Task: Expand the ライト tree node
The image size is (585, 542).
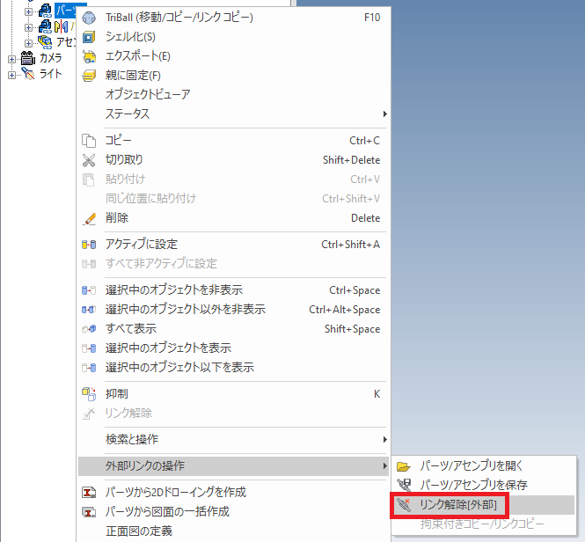Action: coord(11,75)
